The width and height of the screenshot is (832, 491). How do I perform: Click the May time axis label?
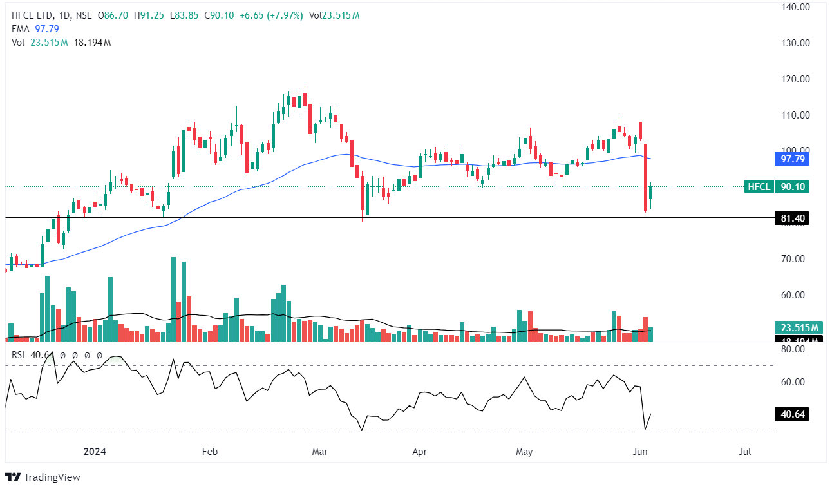point(525,452)
